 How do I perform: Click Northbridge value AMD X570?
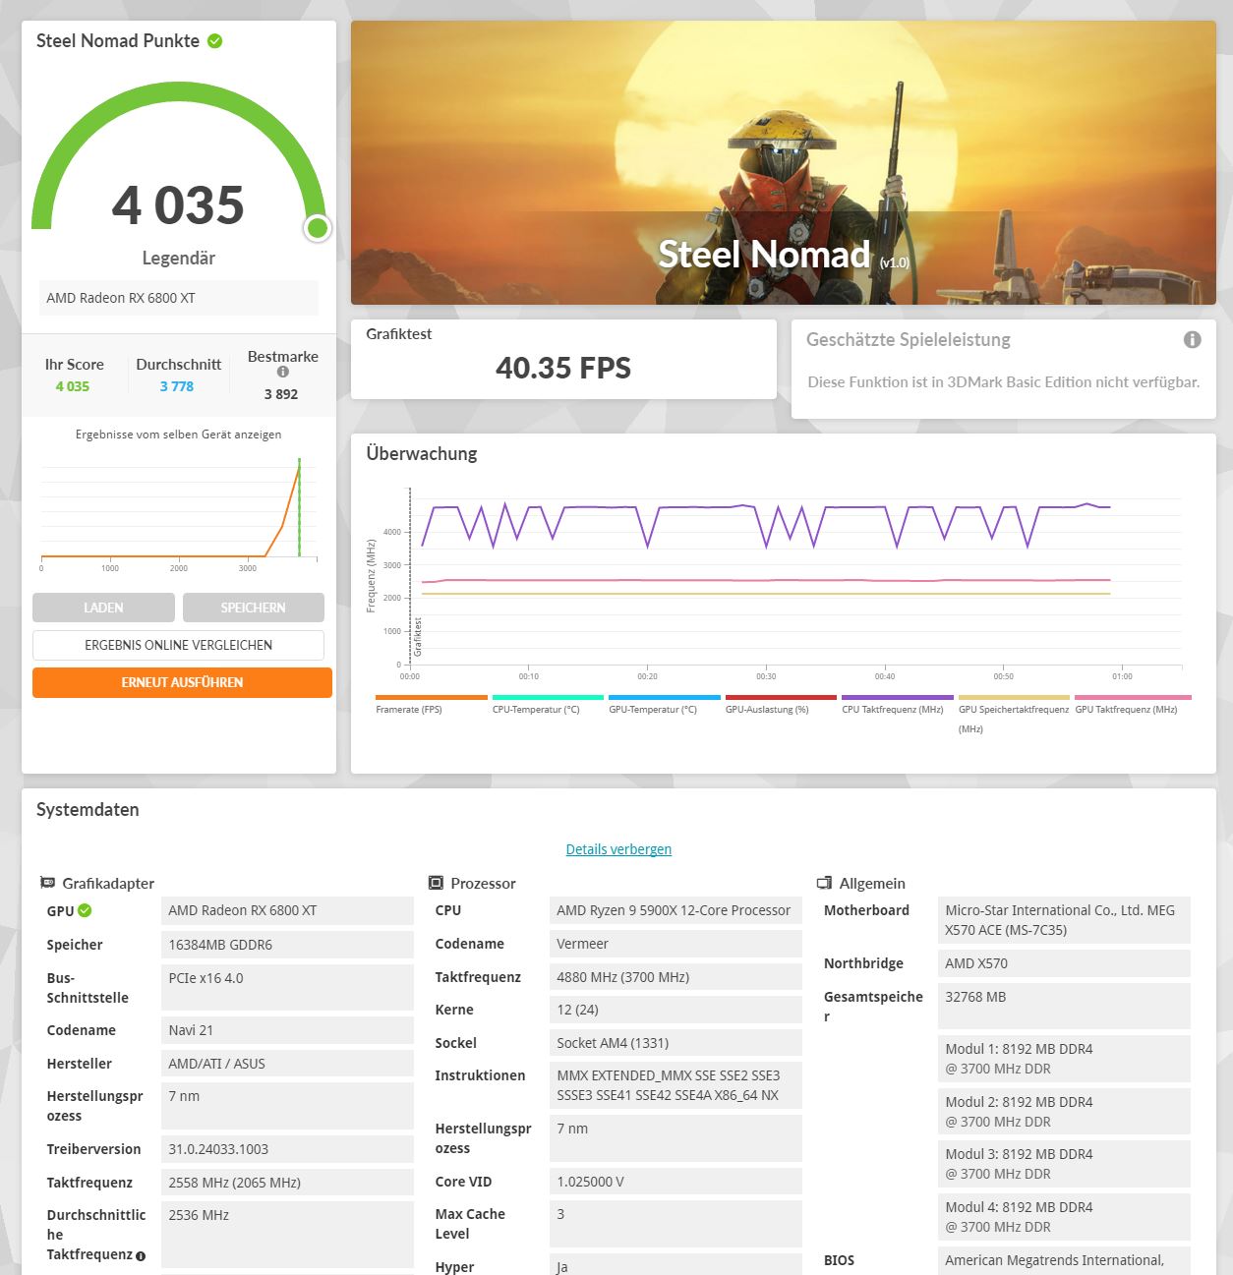[1064, 963]
